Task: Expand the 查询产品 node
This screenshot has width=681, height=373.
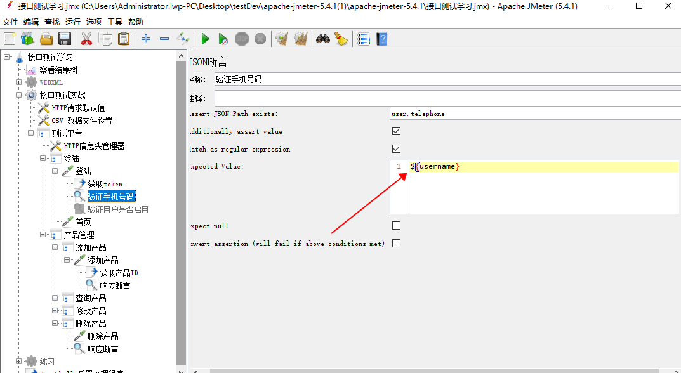Action: point(55,298)
